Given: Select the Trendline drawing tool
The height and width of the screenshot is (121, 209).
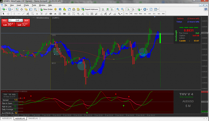Looking at the screenshot, I should [23, 14].
